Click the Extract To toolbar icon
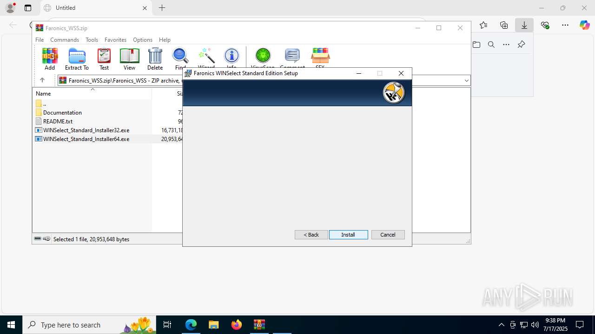Image resolution: width=595 pixels, height=334 pixels. [77, 59]
